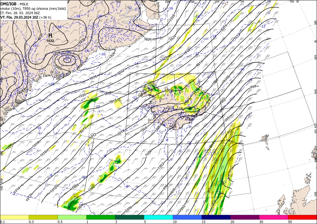Click the '988' isobar label
The height and width of the screenshot is (224, 317).
pos(209,190)
